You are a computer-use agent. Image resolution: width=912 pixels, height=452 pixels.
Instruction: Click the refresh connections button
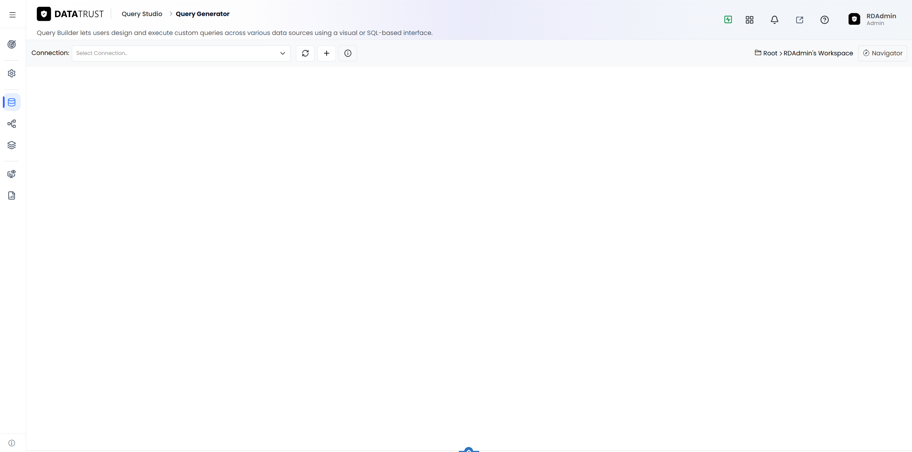305,53
